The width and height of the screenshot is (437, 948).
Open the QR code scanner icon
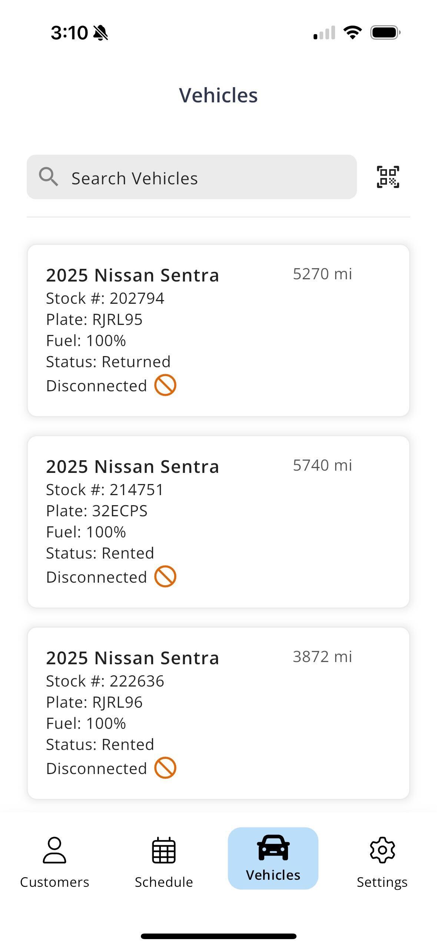pyautogui.click(x=388, y=177)
